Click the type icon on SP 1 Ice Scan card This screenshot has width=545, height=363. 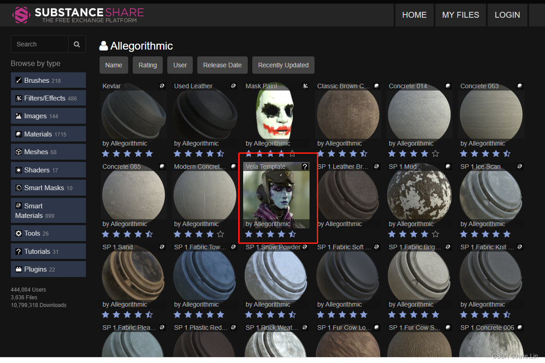520,166
